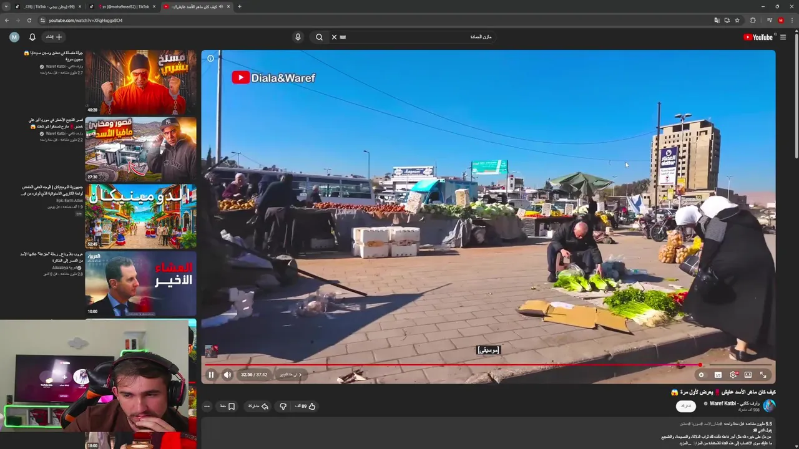View site information icon in address bar

tap(42, 20)
